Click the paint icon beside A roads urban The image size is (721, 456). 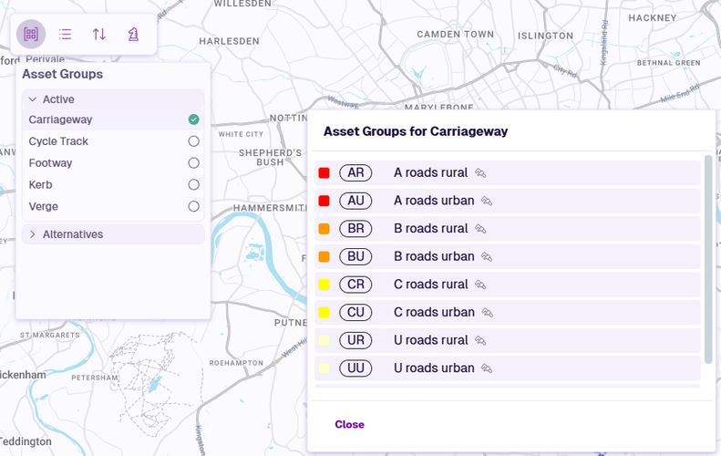click(487, 201)
